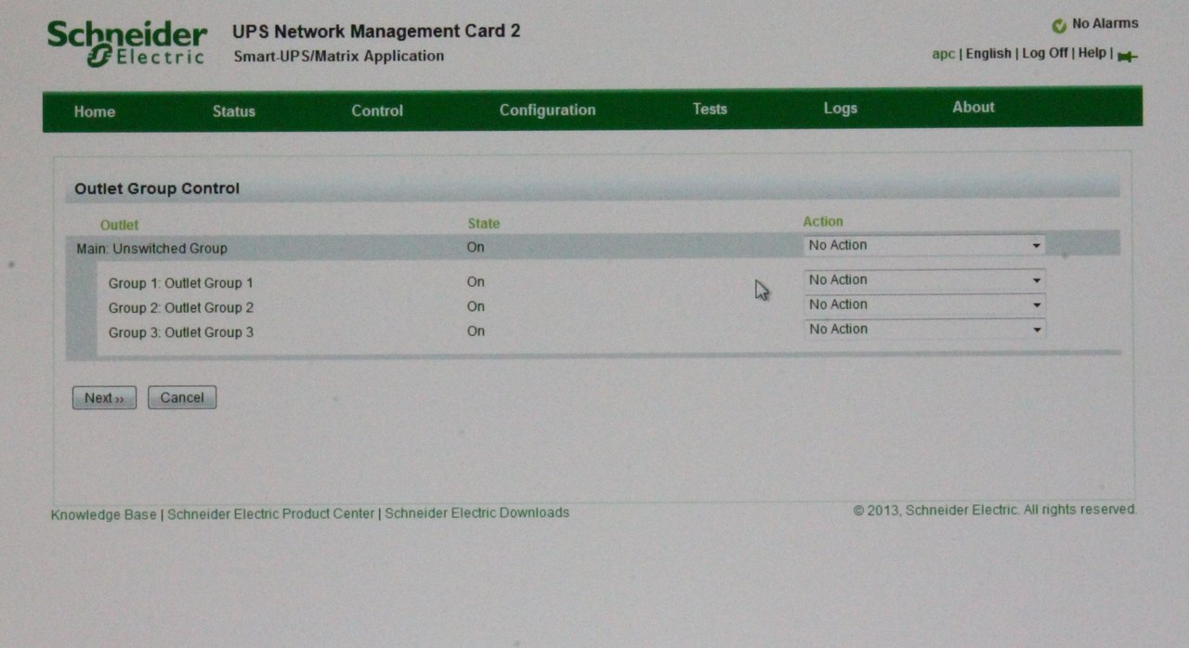Click the Outlet column header
This screenshot has width=1189, height=648.
click(x=119, y=225)
